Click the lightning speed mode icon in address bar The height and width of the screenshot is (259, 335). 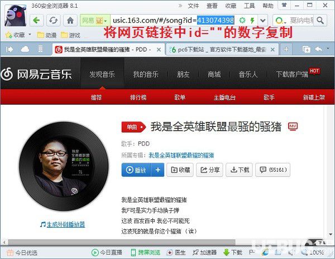pyautogui.click(x=252, y=21)
